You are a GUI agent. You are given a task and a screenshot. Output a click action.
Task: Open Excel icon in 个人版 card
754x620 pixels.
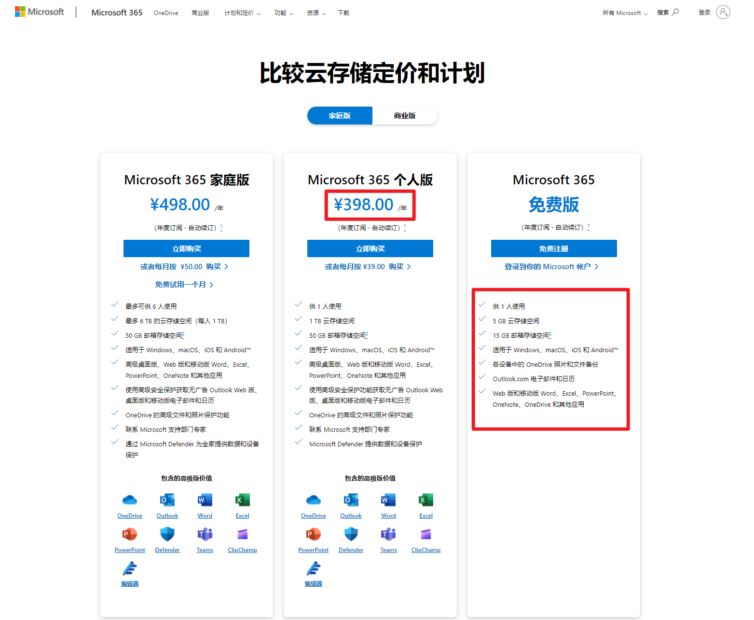click(x=426, y=500)
